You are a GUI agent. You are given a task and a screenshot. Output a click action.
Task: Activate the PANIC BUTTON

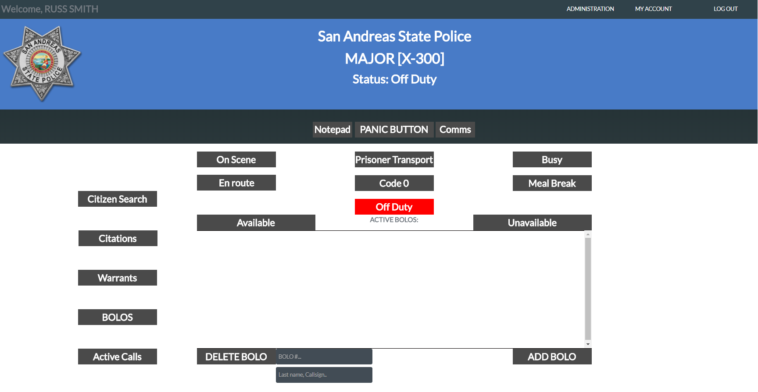394,130
